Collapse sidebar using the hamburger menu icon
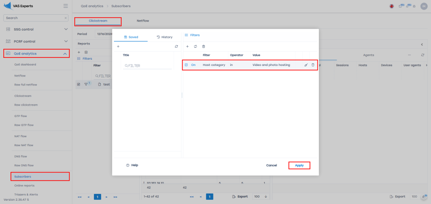The width and height of the screenshot is (431, 204). coord(66,6)
